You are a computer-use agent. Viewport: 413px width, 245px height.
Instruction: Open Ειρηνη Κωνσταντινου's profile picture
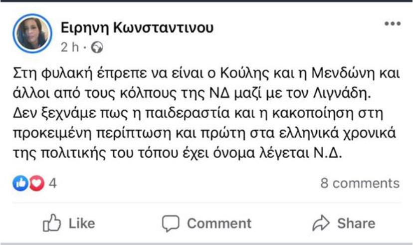(32, 33)
